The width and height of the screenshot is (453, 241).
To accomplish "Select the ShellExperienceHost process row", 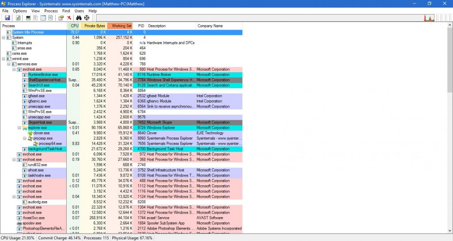I will [x=121, y=80].
